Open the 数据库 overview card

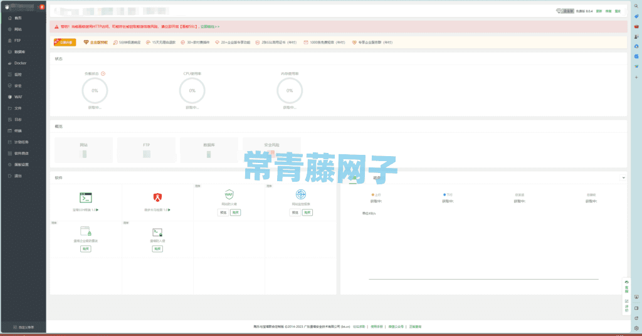coord(209,150)
